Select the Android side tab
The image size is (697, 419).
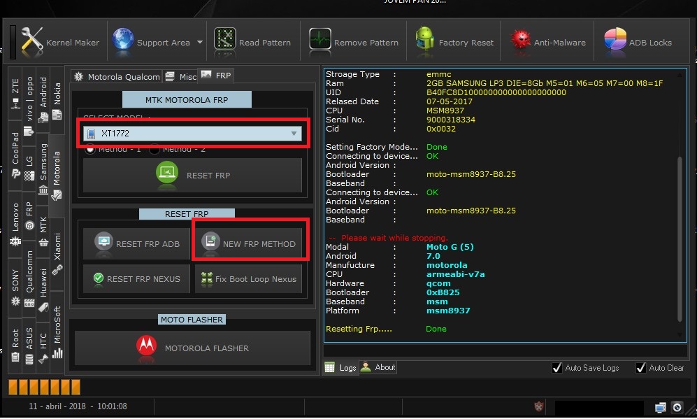[x=43, y=99]
